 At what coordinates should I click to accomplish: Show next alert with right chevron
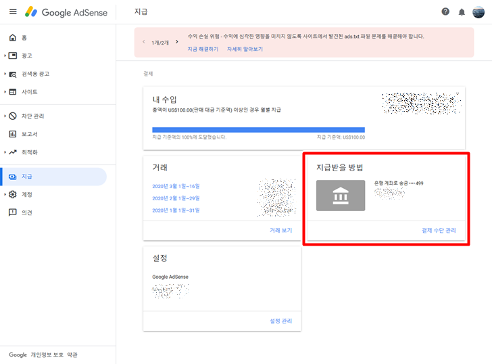click(177, 41)
